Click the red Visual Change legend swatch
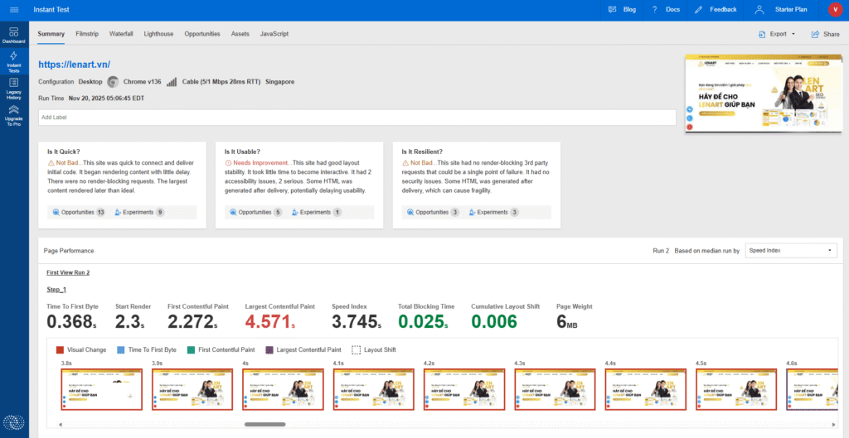 (x=60, y=350)
